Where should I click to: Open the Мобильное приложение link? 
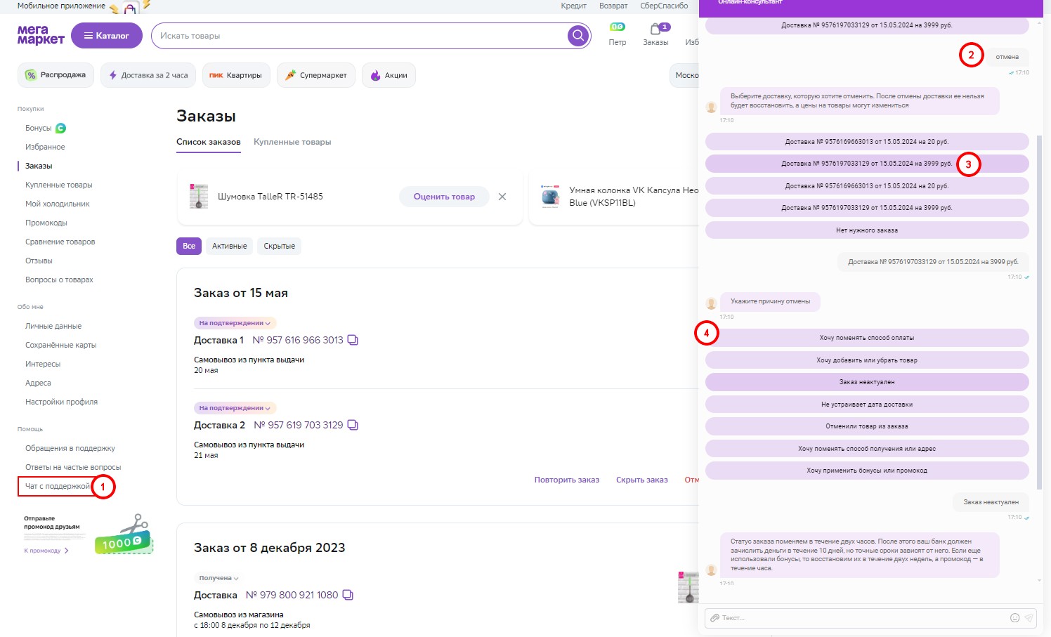(x=61, y=6)
